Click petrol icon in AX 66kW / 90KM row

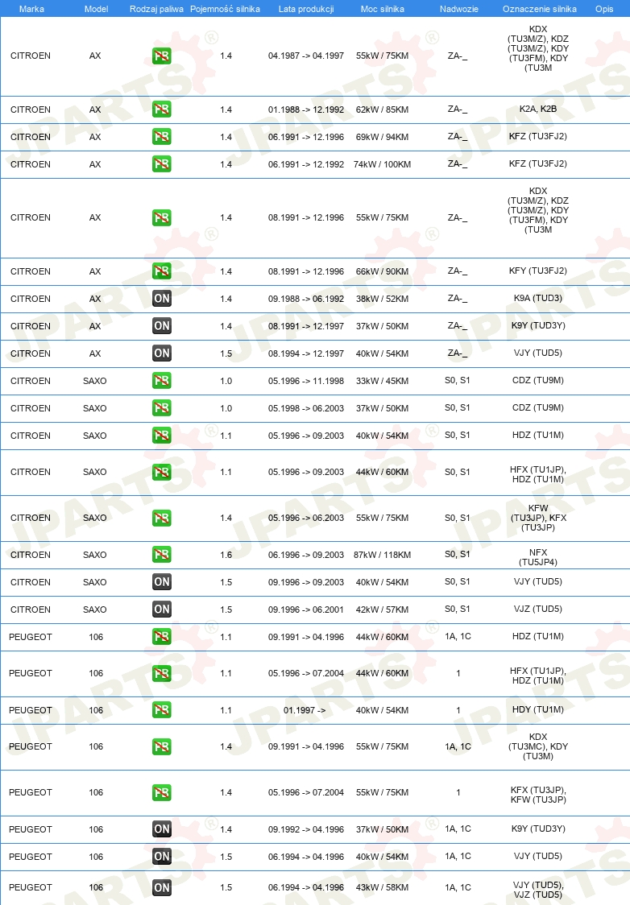(x=162, y=271)
